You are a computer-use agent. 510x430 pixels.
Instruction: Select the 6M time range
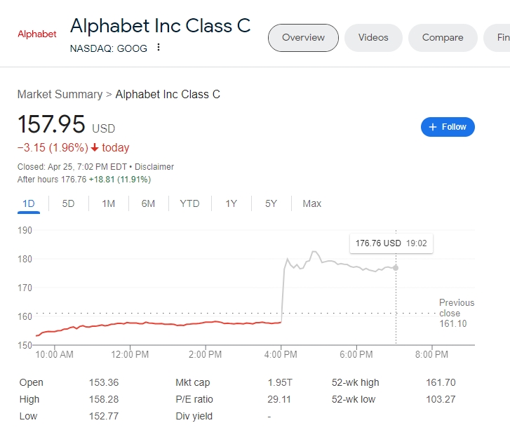148,203
